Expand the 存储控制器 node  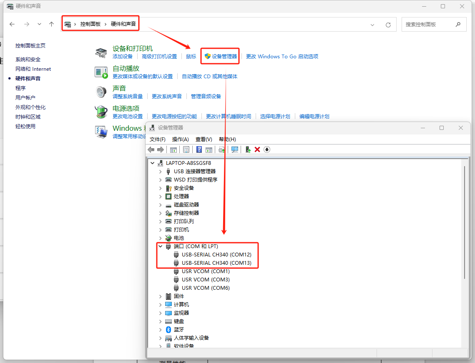pyautogui.click(x=161, y=213)
